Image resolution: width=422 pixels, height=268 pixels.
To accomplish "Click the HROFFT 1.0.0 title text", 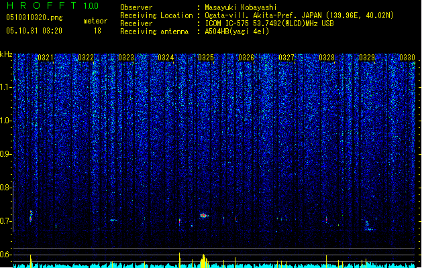I will click(53, 5).
